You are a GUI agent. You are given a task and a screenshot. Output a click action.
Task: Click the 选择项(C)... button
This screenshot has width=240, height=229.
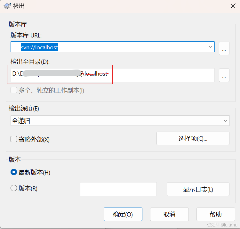pyautogui.click(x=193, y=138)
